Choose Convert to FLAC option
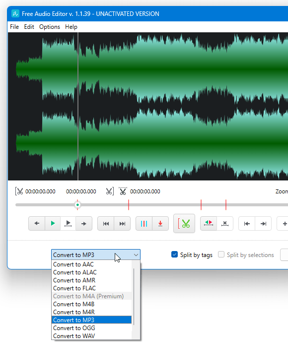This screenshot has height=346, width=288. click(x=92, y=288)
